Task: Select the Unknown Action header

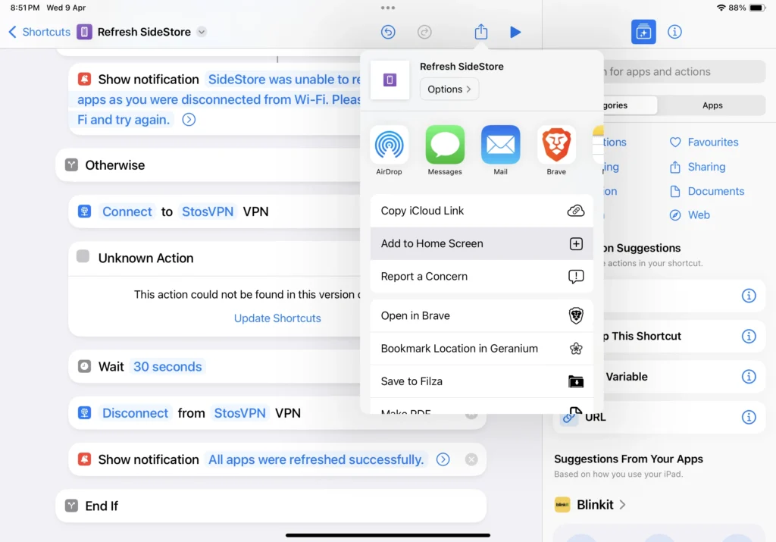Action: point(214,258)
